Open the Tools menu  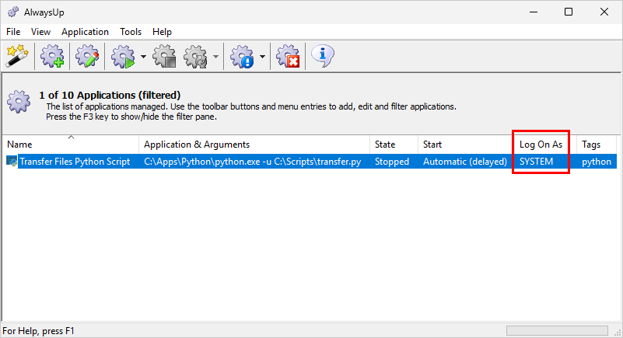coord(131,32)
